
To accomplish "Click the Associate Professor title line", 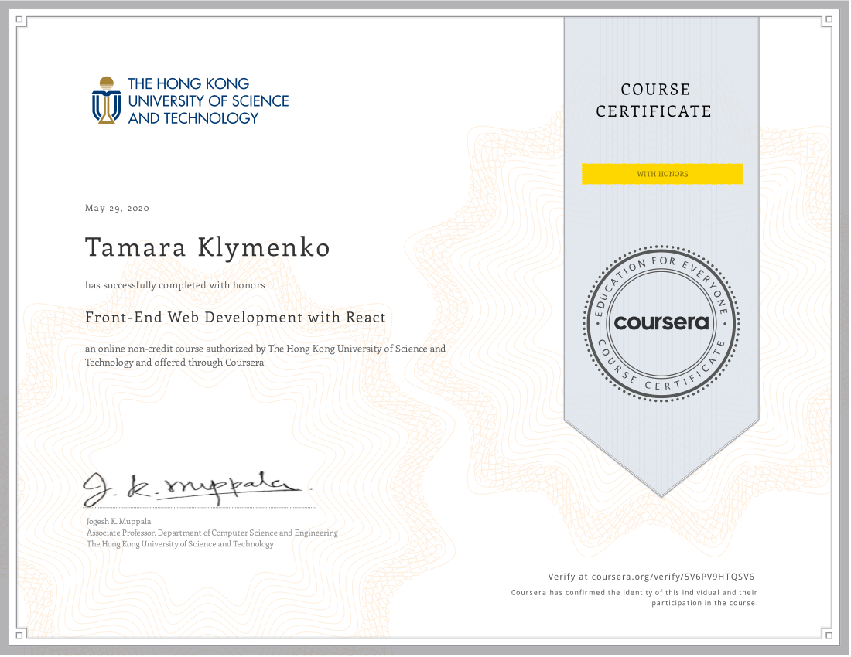I will point(212,533).
